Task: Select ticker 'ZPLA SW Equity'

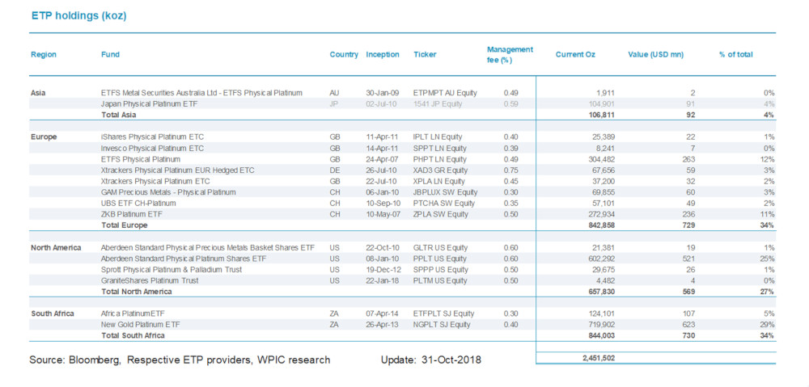Action: coord(441,214)
